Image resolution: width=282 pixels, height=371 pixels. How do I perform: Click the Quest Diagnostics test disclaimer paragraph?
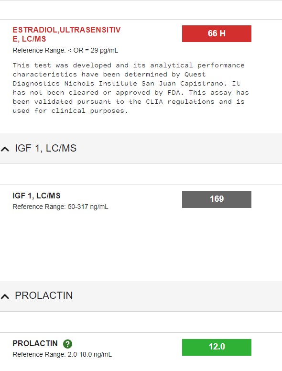coord(130,88)
